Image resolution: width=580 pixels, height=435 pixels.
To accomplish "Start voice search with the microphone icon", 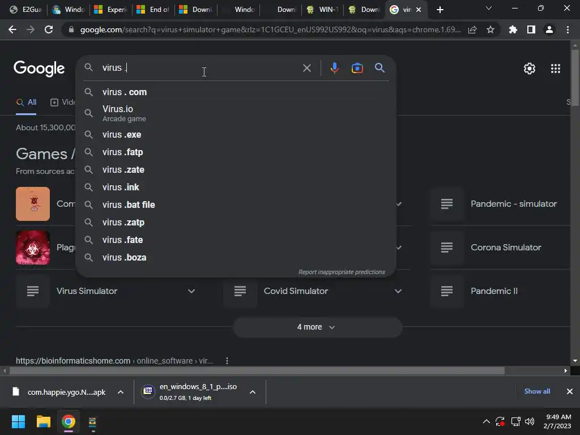I will point(334,68).
